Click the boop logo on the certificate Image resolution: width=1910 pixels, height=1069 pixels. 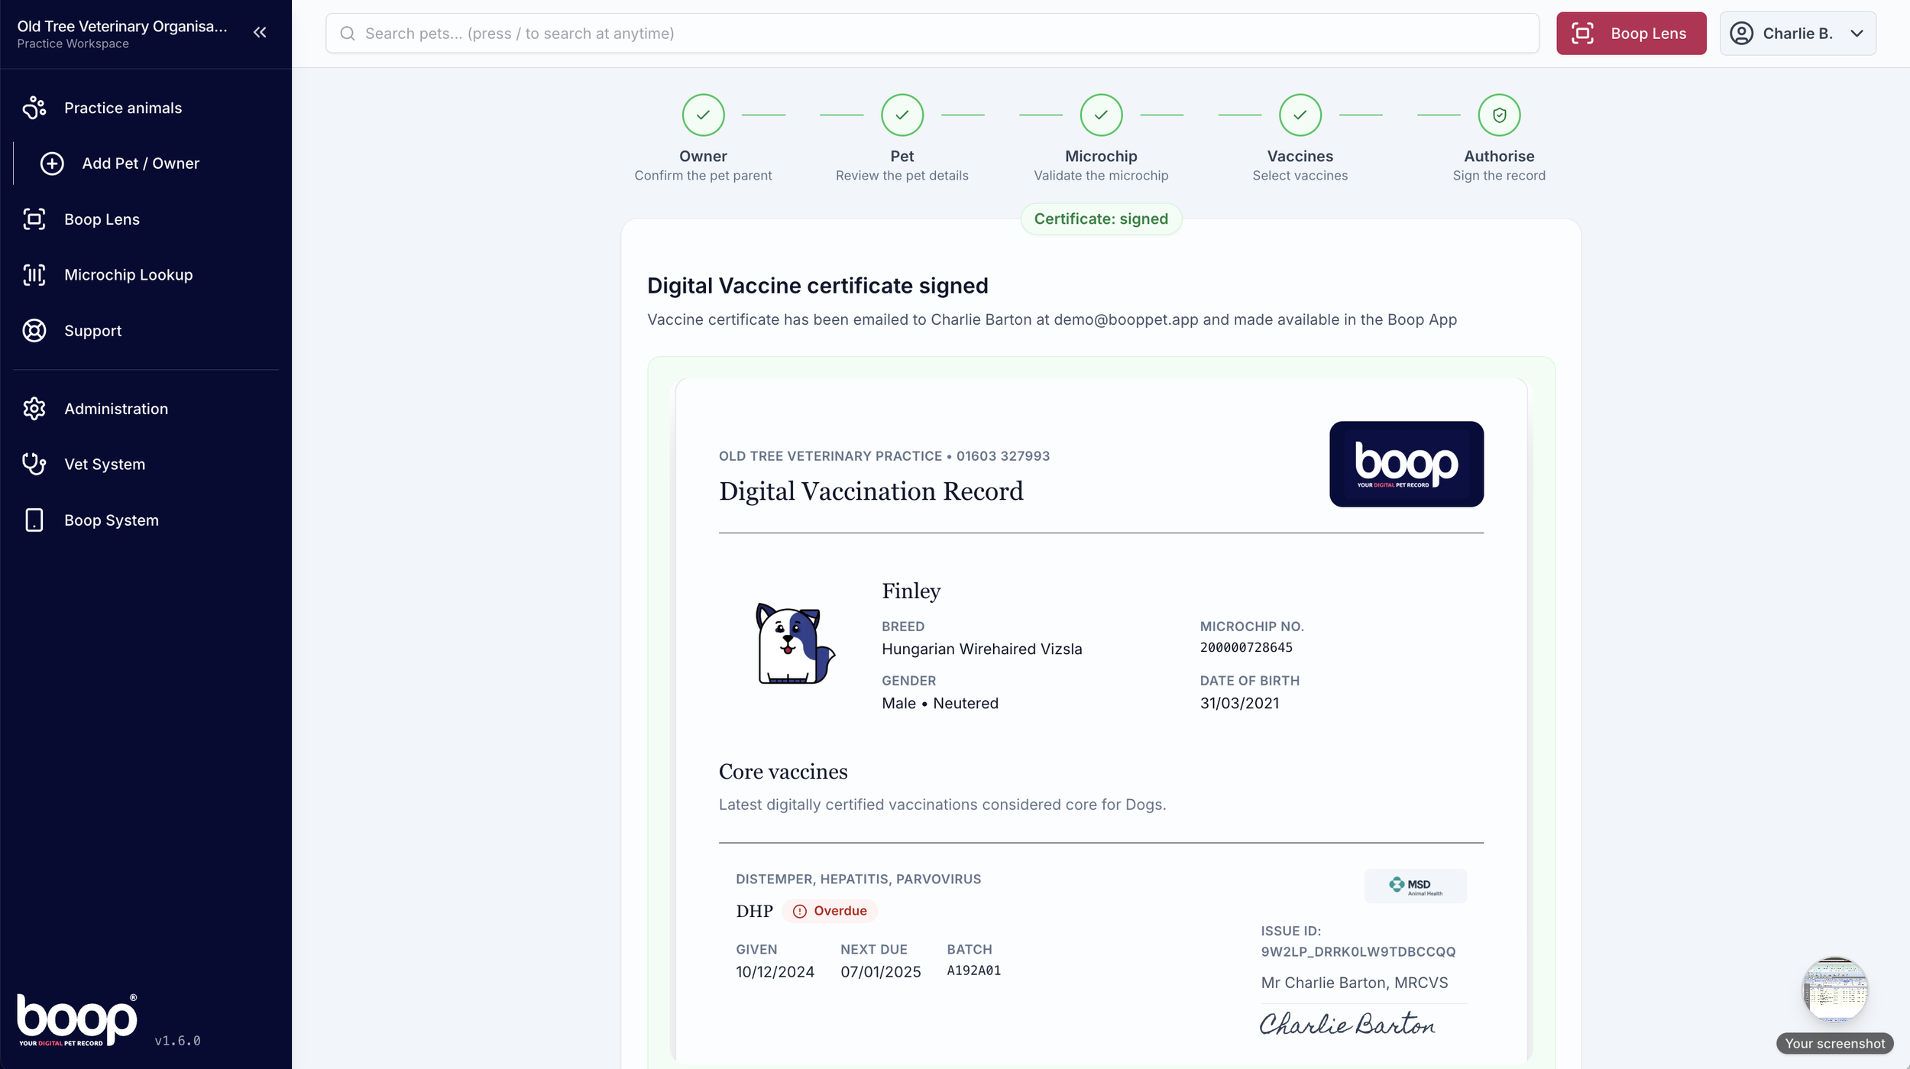(1406, 464)
